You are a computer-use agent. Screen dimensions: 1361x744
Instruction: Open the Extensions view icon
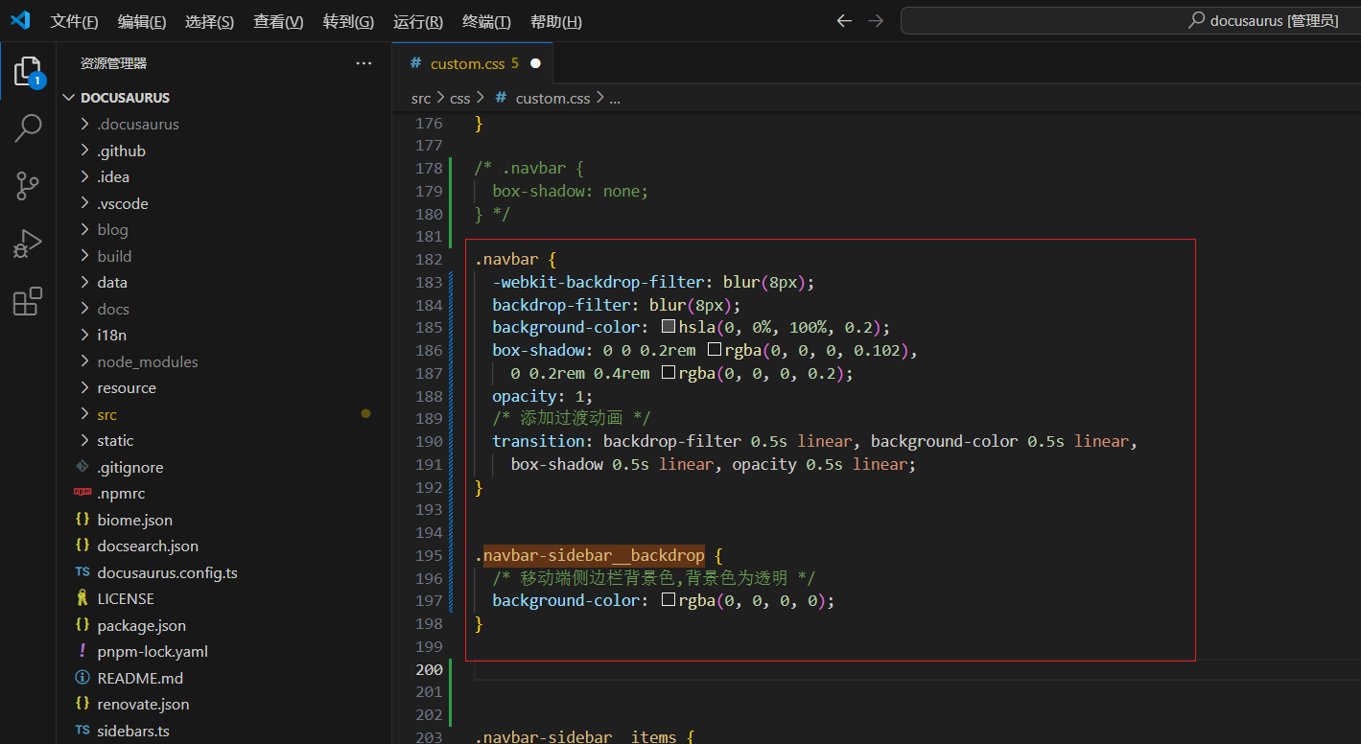(x=28, y=301)
